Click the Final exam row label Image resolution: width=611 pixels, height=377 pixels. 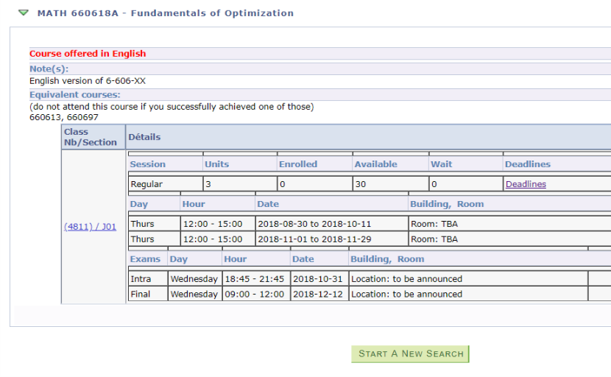pos(148,294)
